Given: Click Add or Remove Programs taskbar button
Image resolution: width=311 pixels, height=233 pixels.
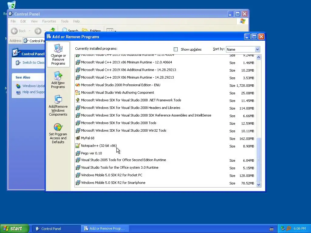Looking at the screenshot, I should point(105,229).
